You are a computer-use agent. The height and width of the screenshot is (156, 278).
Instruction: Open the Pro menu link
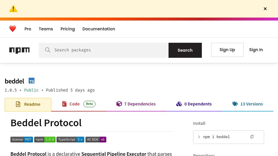28,29
